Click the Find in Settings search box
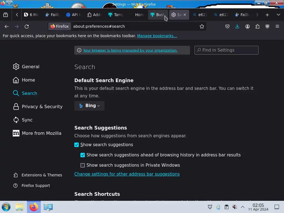284x213 pixels. (226, 50)
